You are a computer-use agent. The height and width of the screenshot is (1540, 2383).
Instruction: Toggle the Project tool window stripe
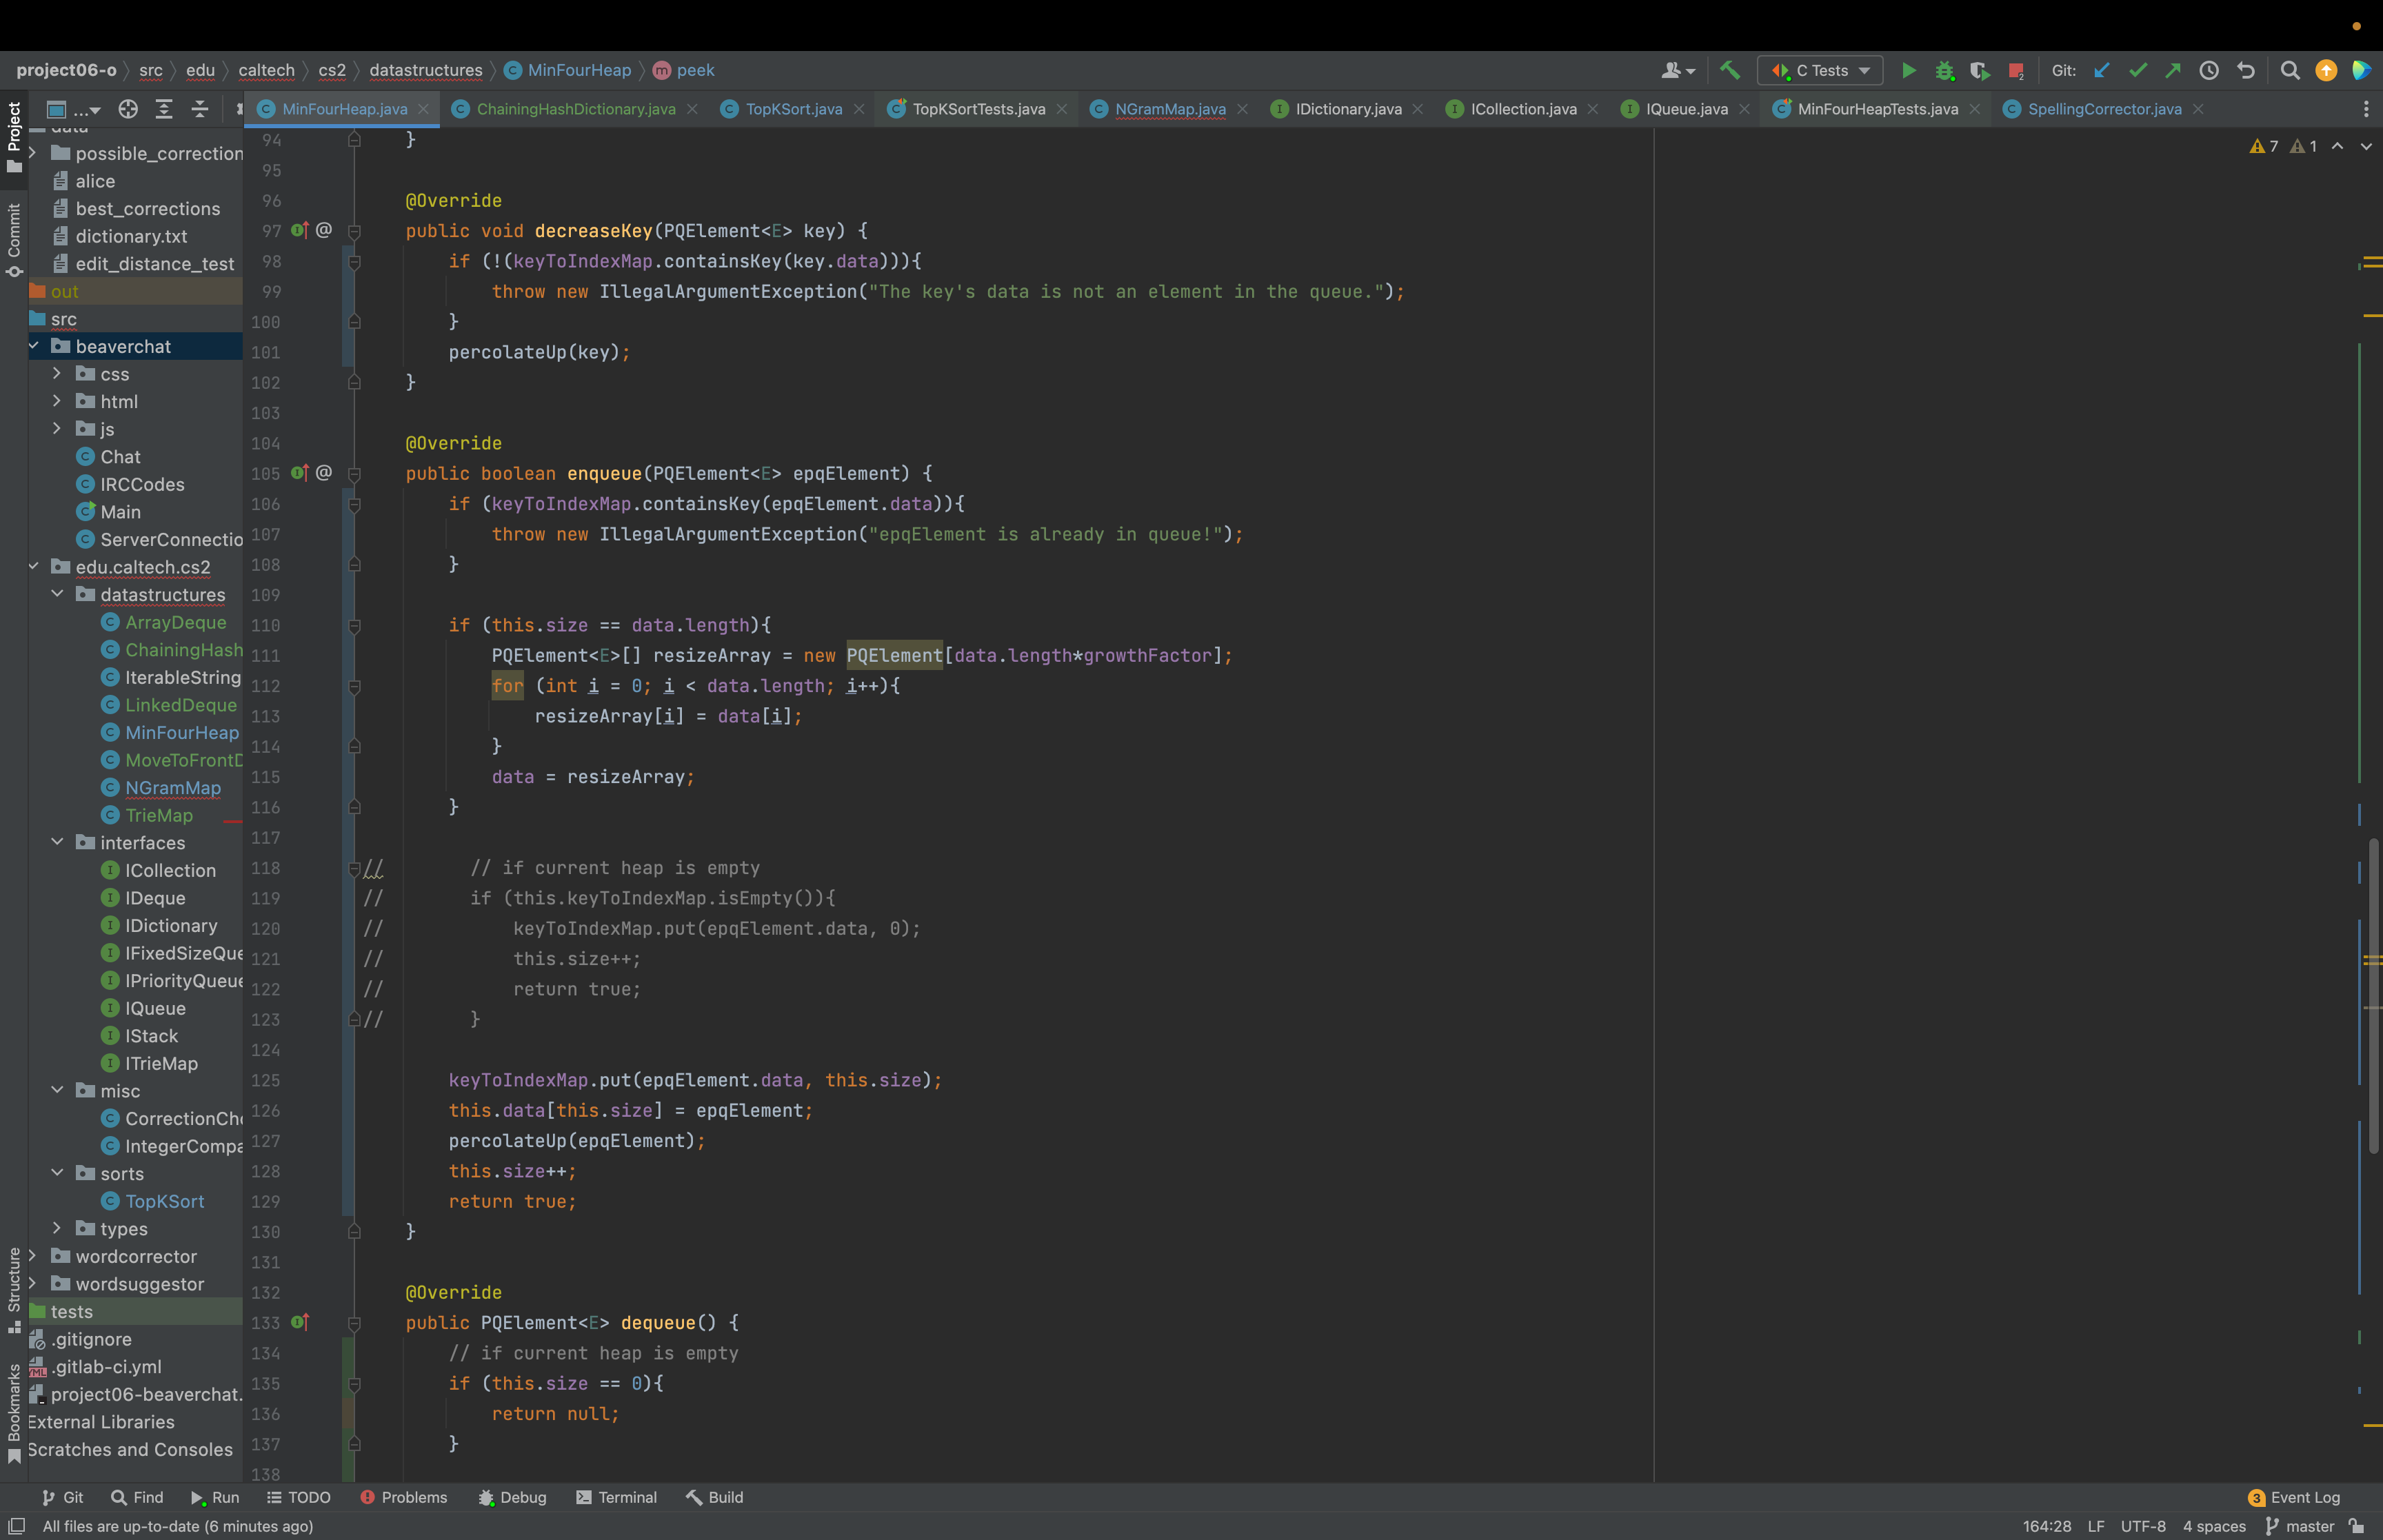14,136
